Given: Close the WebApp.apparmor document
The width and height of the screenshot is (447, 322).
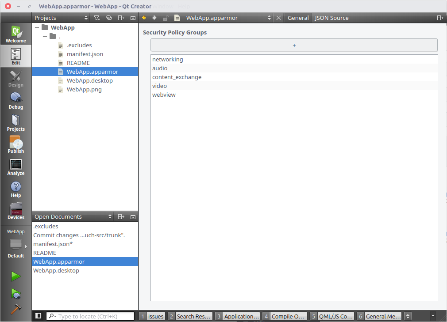Looking at the screenshot, I should pos(278,18).
